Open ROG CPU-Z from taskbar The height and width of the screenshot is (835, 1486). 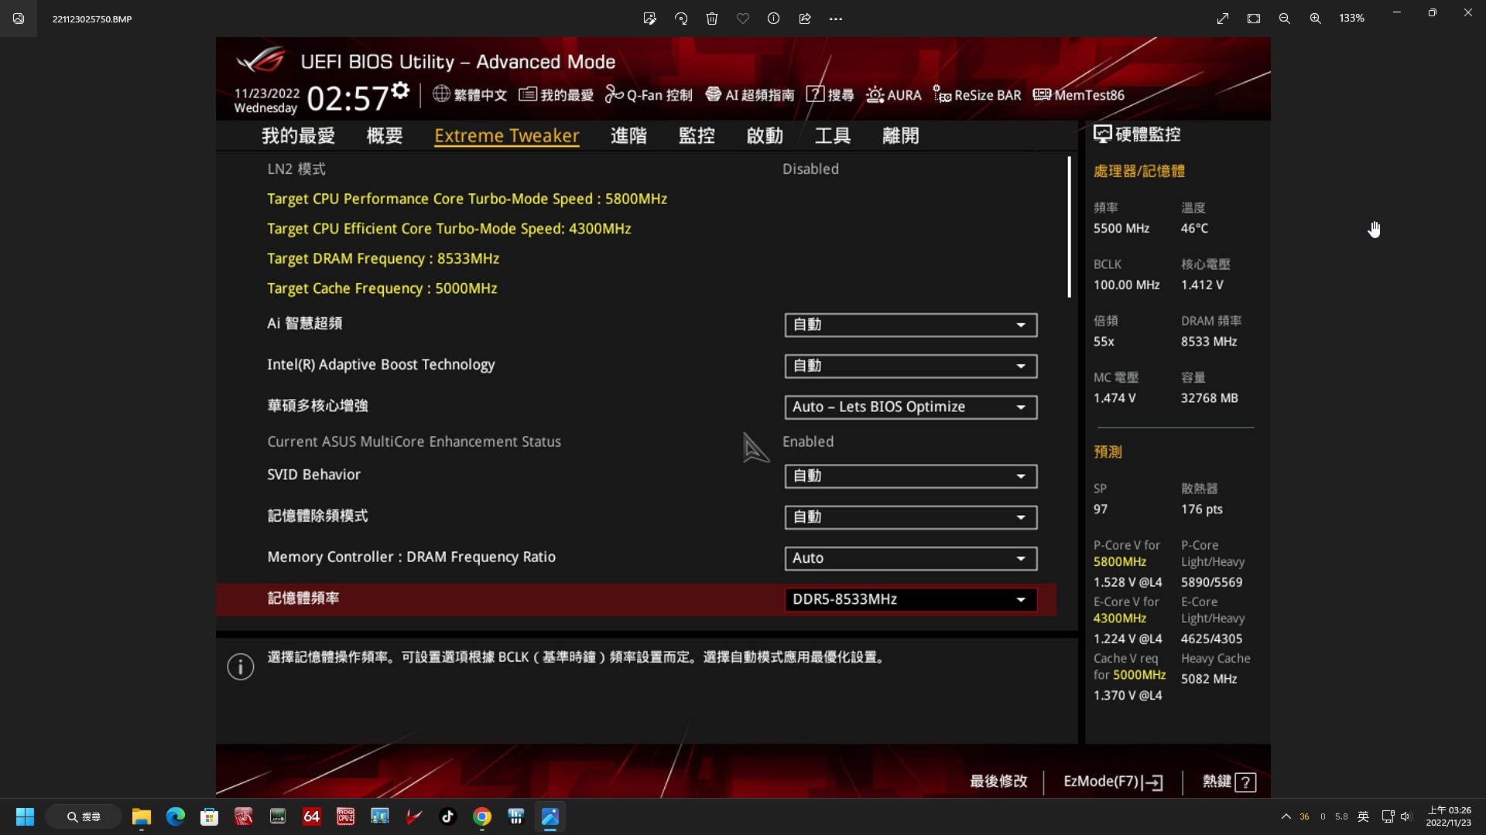345,816
